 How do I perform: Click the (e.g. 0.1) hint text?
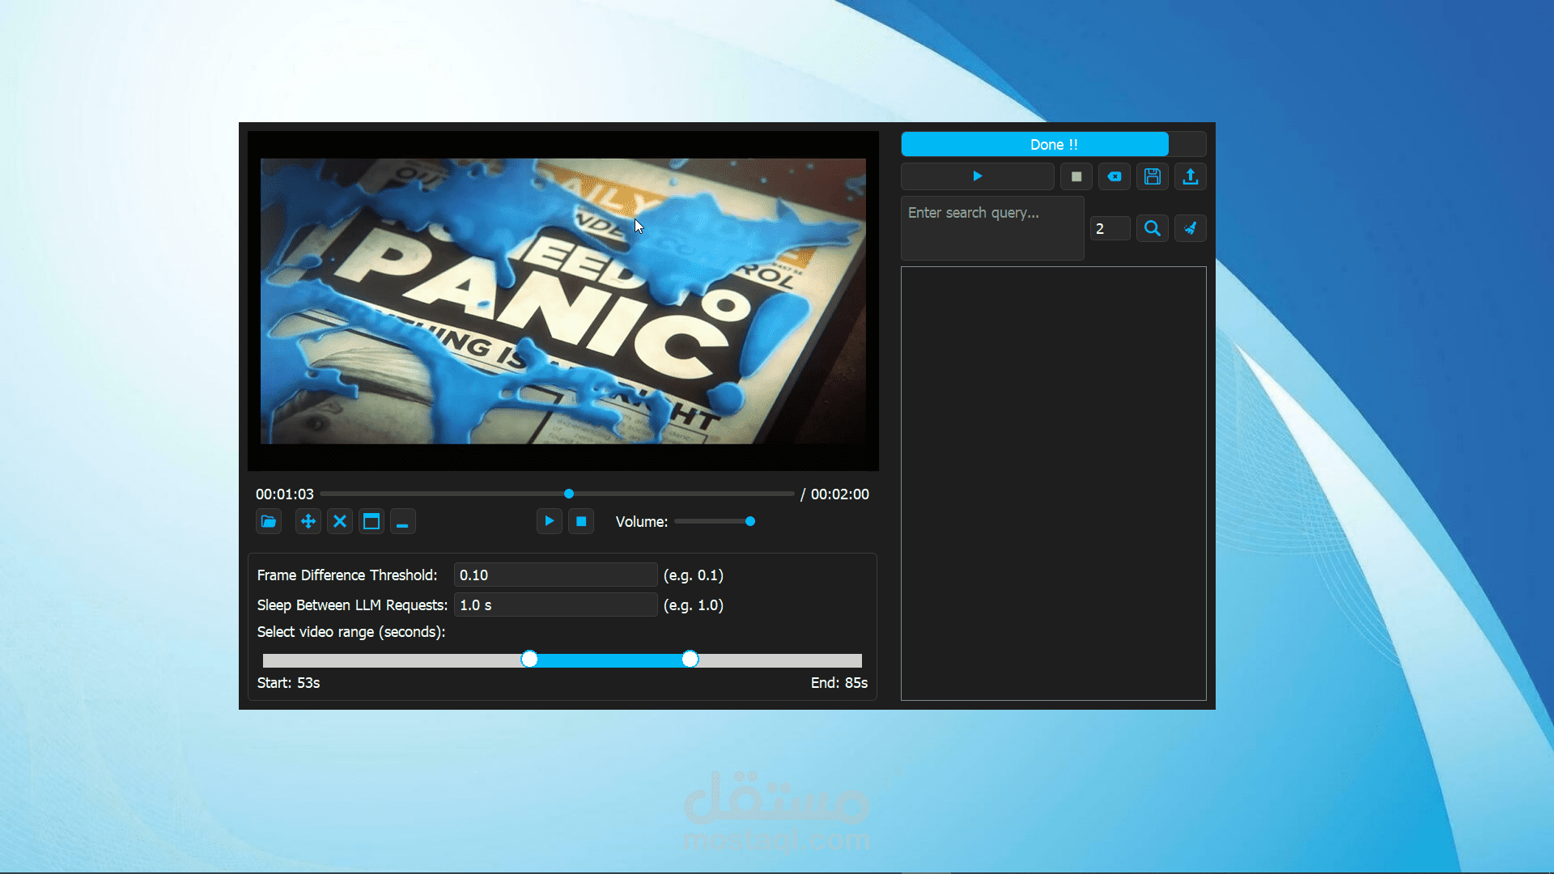694,575
